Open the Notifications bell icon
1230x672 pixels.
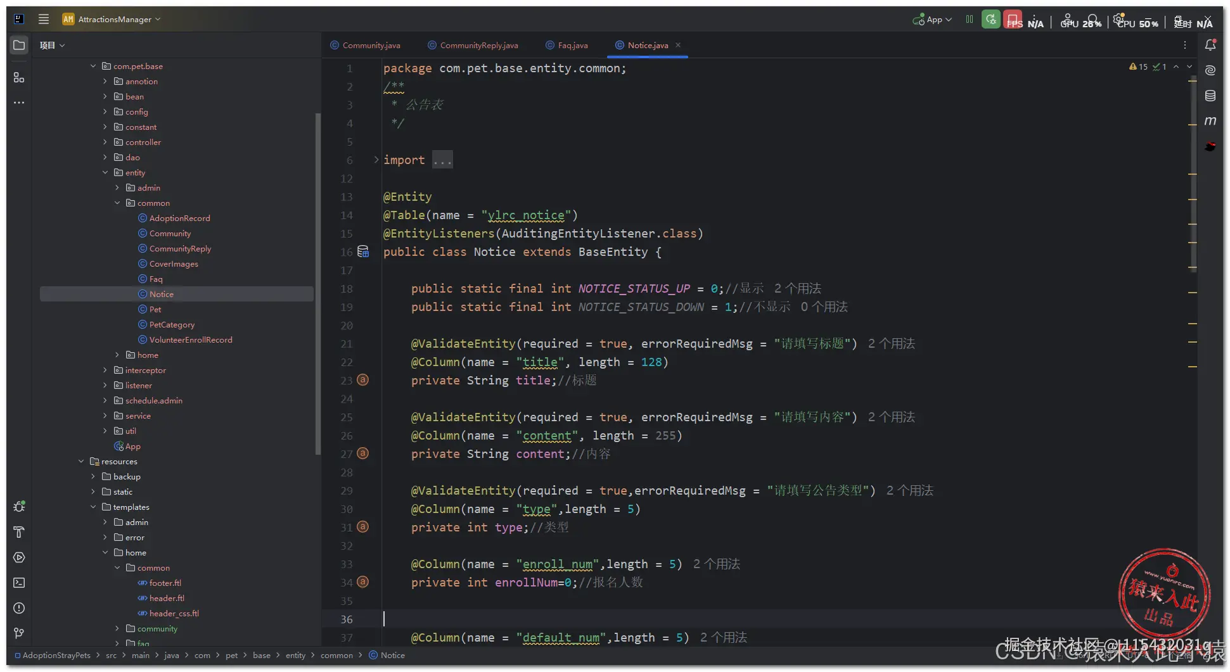click(1210, 45)
